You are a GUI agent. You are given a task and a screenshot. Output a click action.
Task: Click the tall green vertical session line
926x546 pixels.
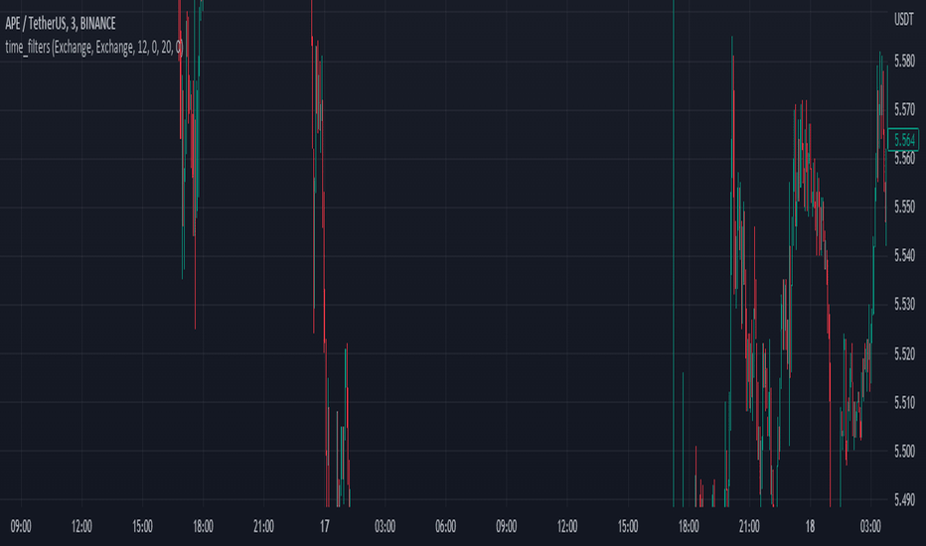(x=674, y=253)
